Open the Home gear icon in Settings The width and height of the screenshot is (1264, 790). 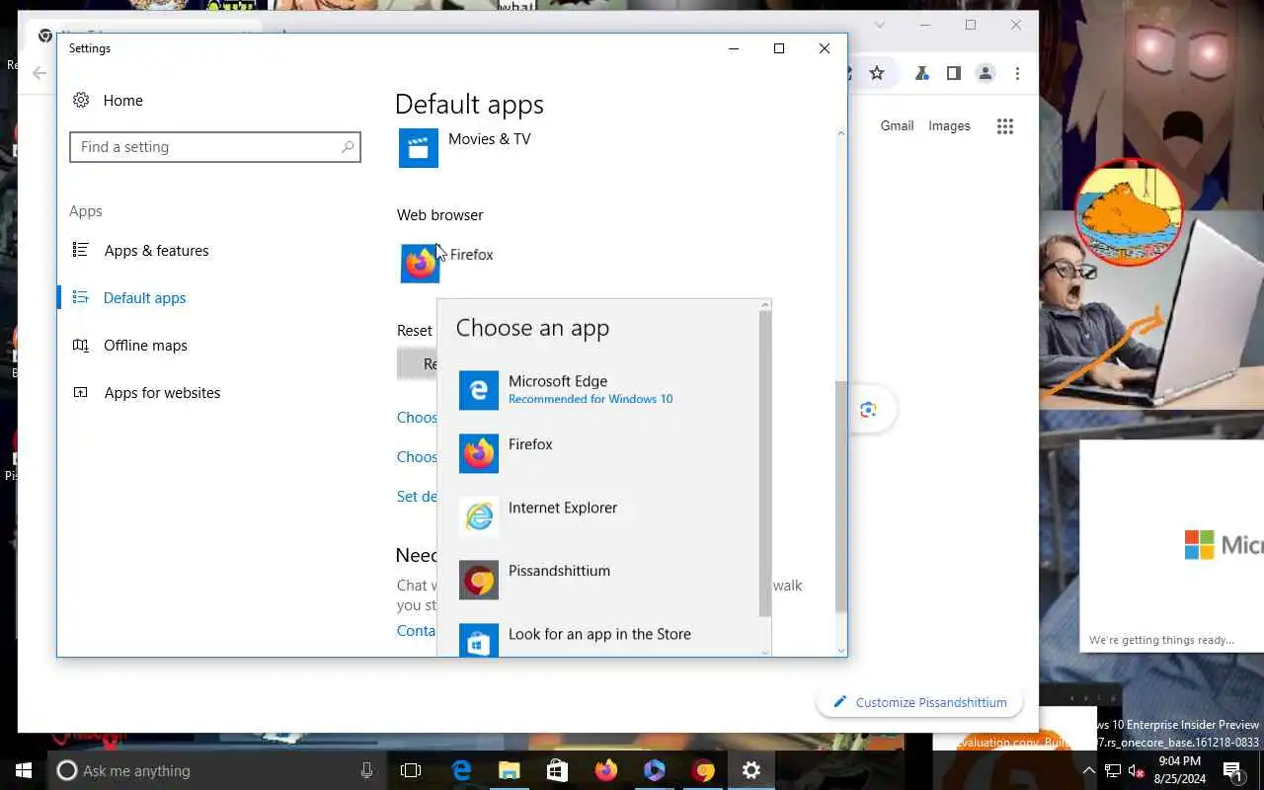(x=81, y=101)
